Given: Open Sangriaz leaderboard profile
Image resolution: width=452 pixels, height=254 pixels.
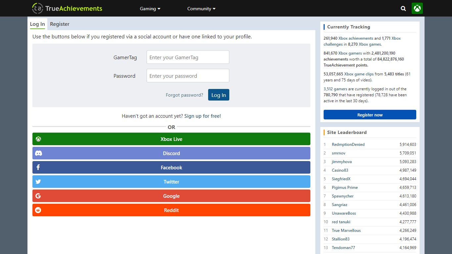Looking at the screenshot, I should [x=339, y=205].
